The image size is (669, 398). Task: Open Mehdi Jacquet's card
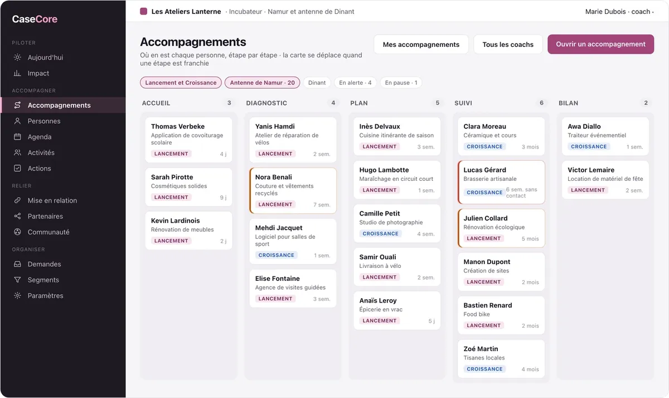coord(293,241)
